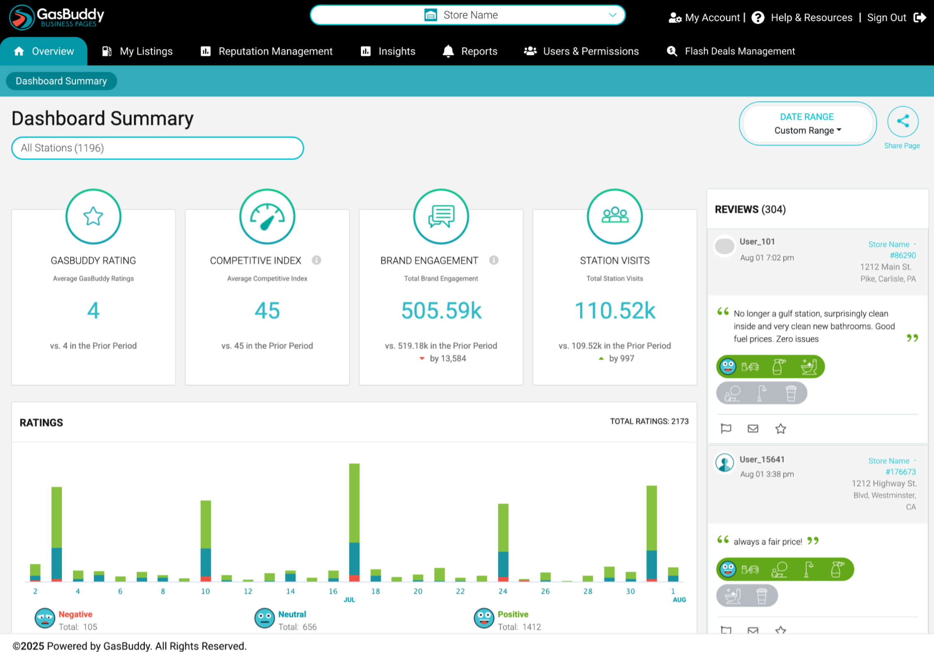Click the tallest ratings bar near July 17
The height and width of the screenshot is (652, 934).
[x=354, y=522]
